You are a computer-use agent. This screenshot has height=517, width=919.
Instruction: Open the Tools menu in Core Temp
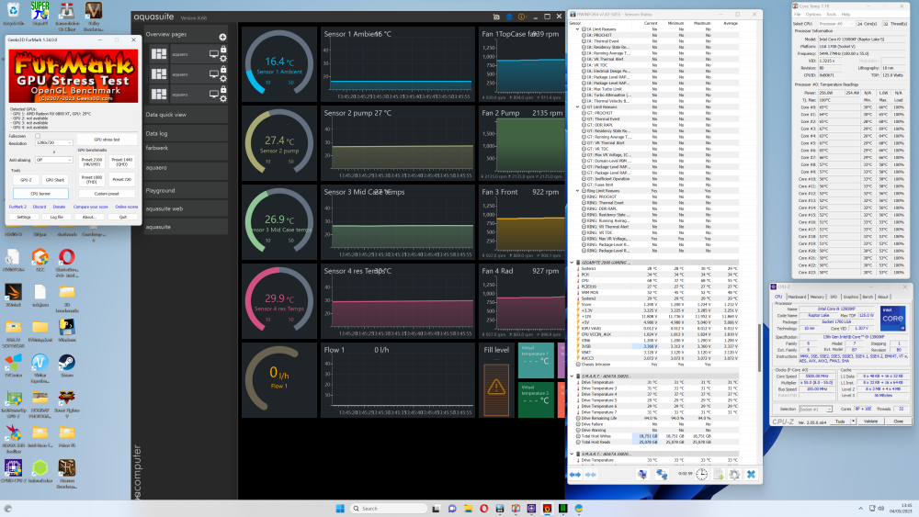[831, 15]
